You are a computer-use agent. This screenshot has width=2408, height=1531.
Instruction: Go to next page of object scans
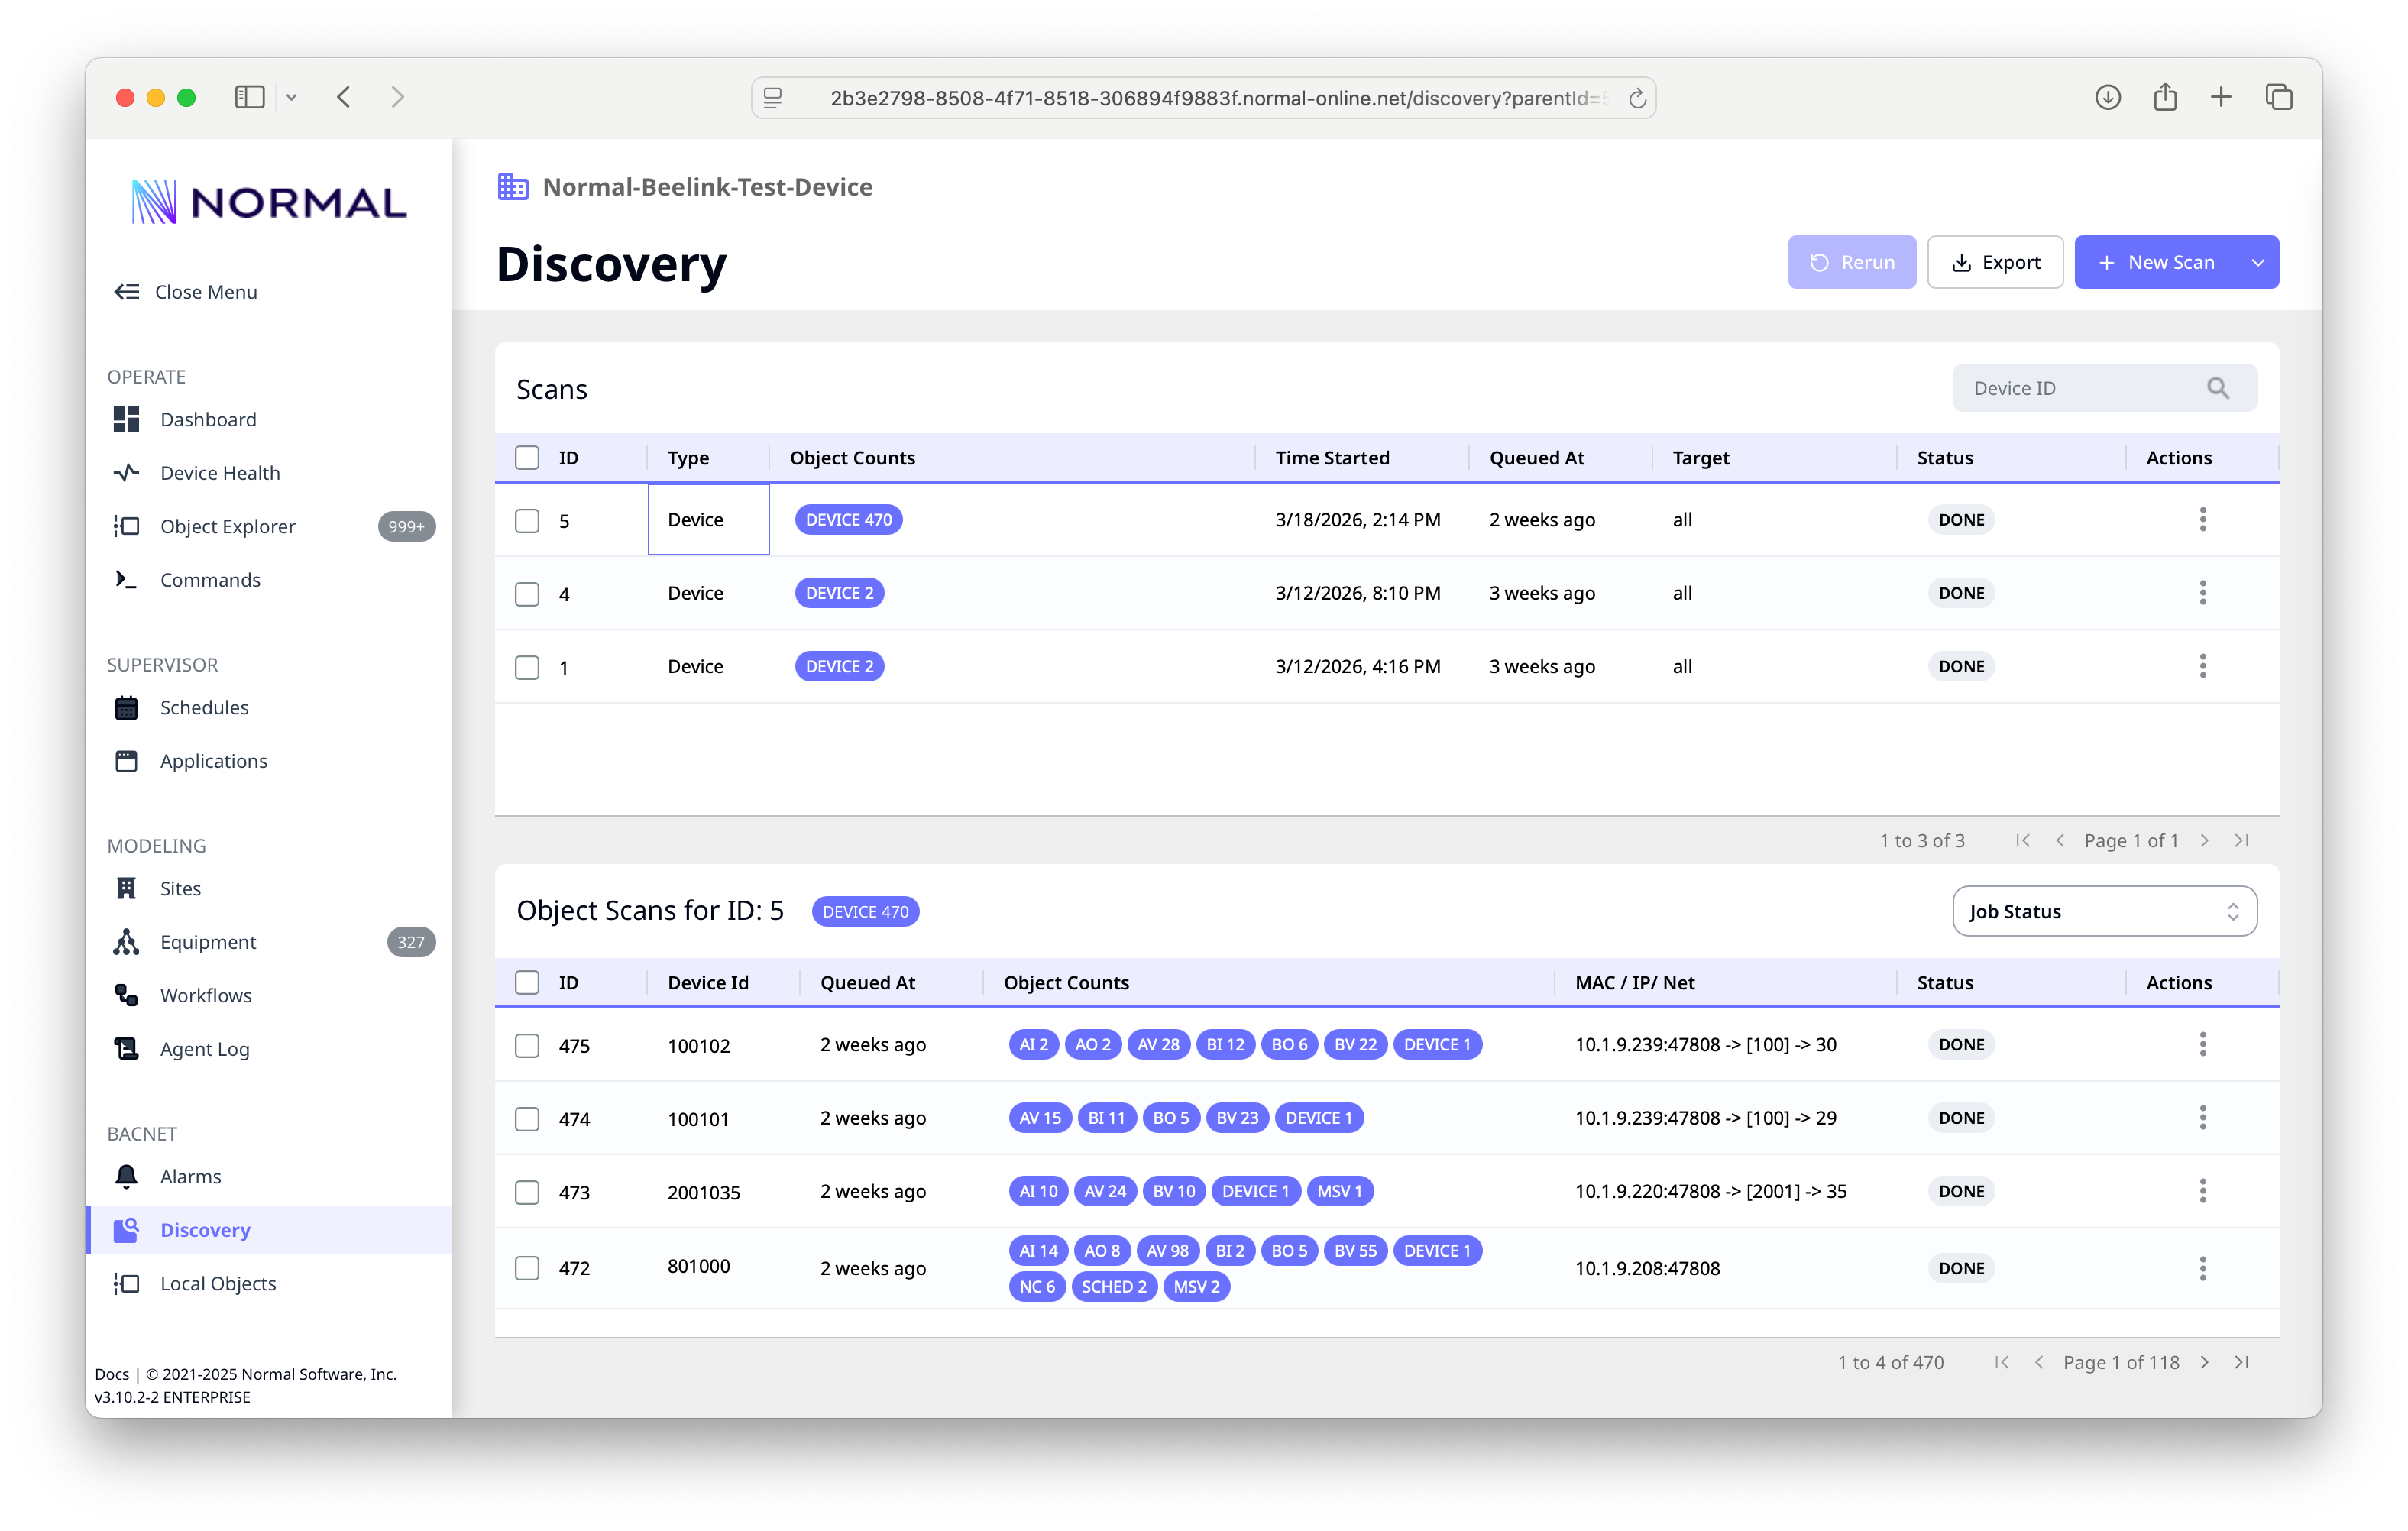pos(2204,1362)
